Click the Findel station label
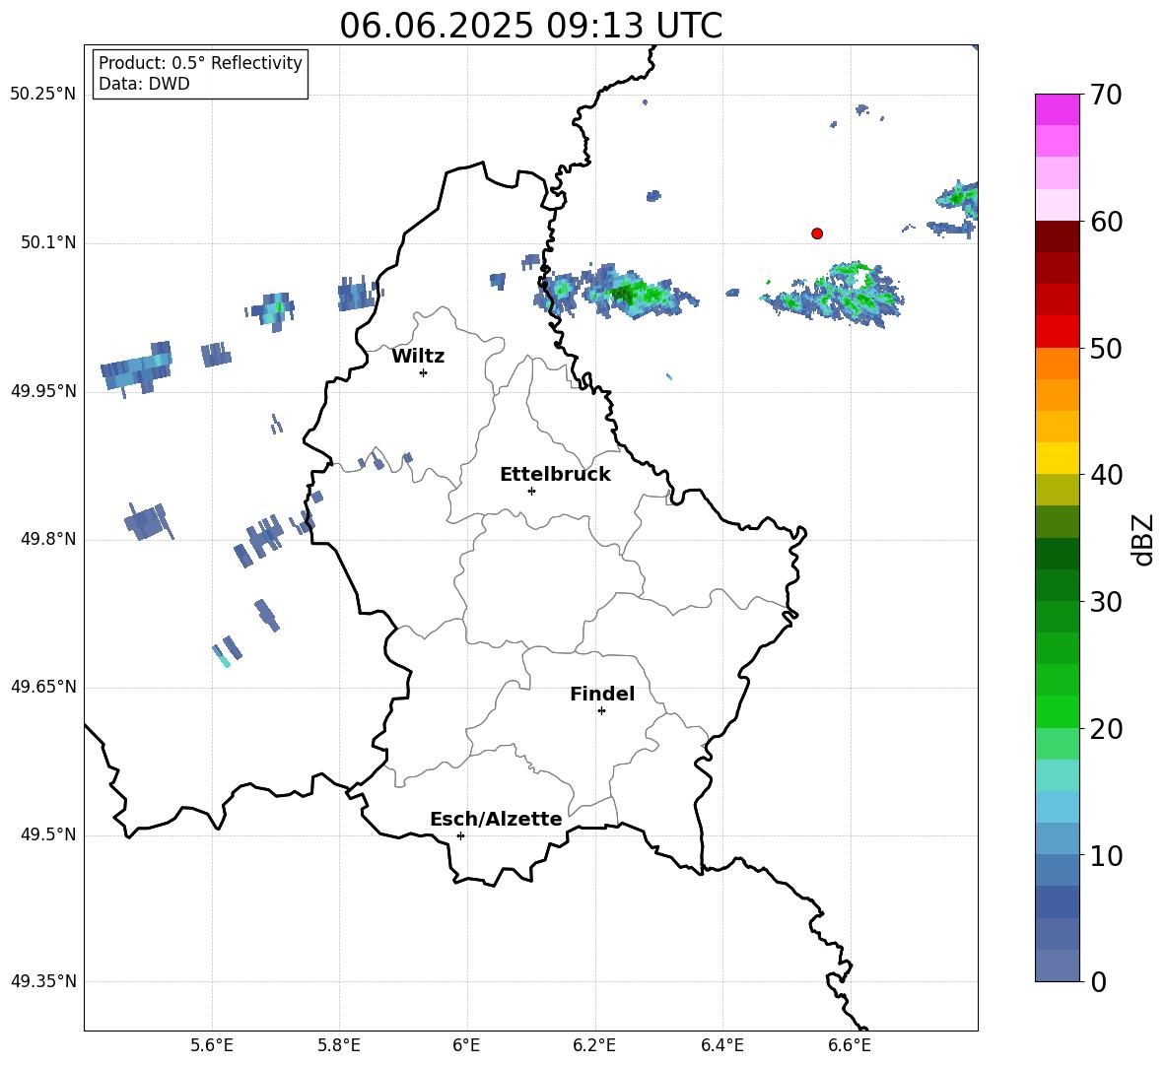This screenshot has height=1065, width=1167. [602, 694]
